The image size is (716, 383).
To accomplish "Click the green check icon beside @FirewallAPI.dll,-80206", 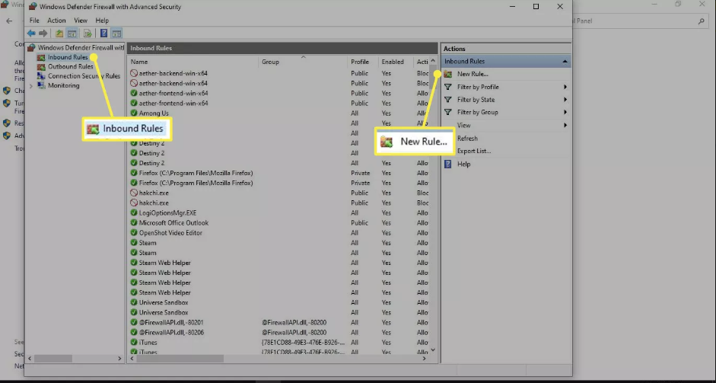I will tap(134, 332).
